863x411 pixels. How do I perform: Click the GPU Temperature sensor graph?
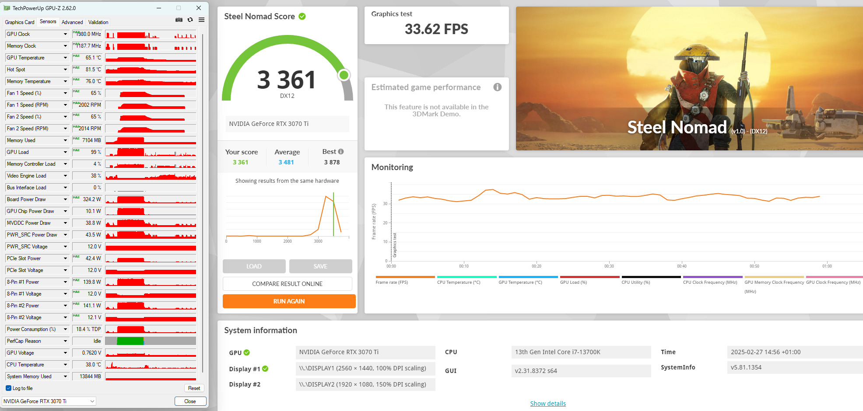tap(151, 58)
